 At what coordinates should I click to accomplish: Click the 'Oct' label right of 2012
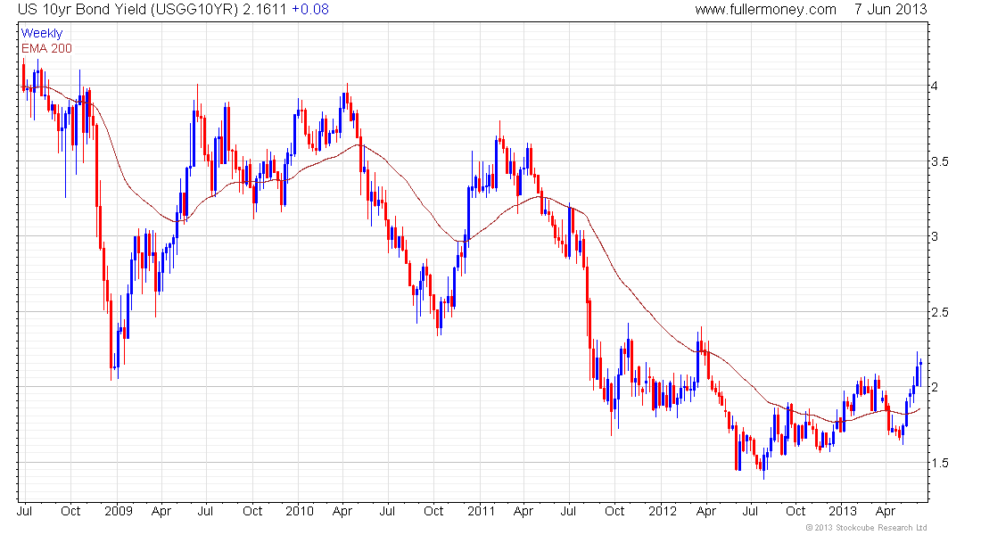click(796, 511)
